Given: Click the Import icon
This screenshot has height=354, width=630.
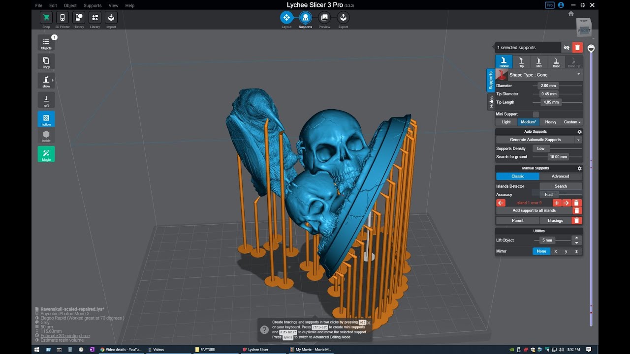Looking at the screenshot, I should pyautogui.click(x=111, y=18).
